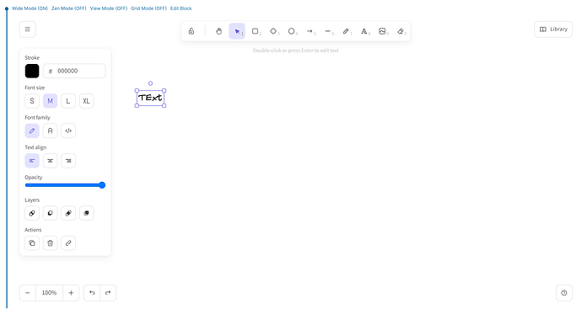Viewport: 582px width, 314px height.
Task: Select the Rectangle shape tool
Action: pyautogui.click(x=256, y=31)
